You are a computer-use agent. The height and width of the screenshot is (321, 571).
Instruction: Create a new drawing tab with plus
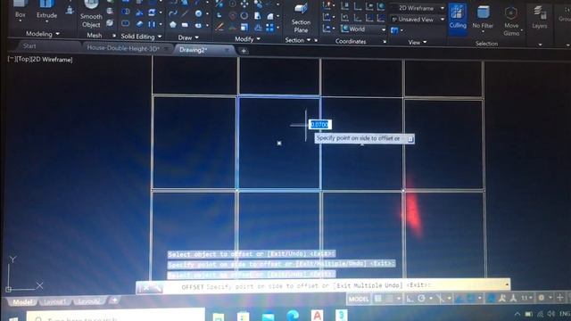tap(244, 51)
